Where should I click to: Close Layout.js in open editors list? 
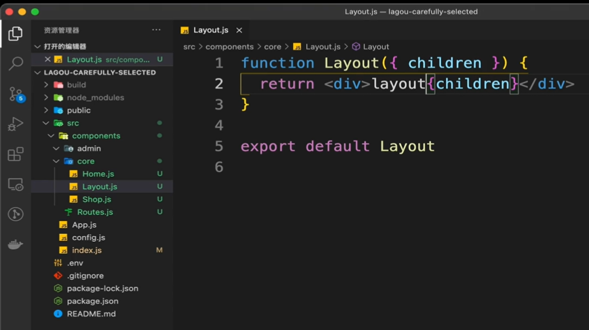[x=48, y=59]
